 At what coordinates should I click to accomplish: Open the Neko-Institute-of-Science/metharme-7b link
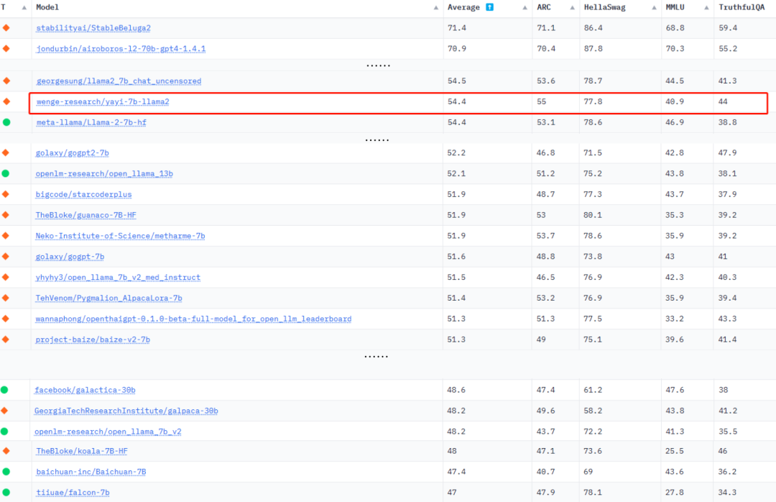[x=120, y=237]
